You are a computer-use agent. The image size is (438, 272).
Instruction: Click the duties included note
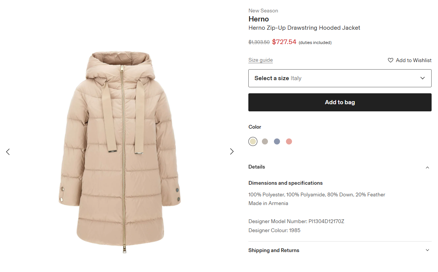315,43
